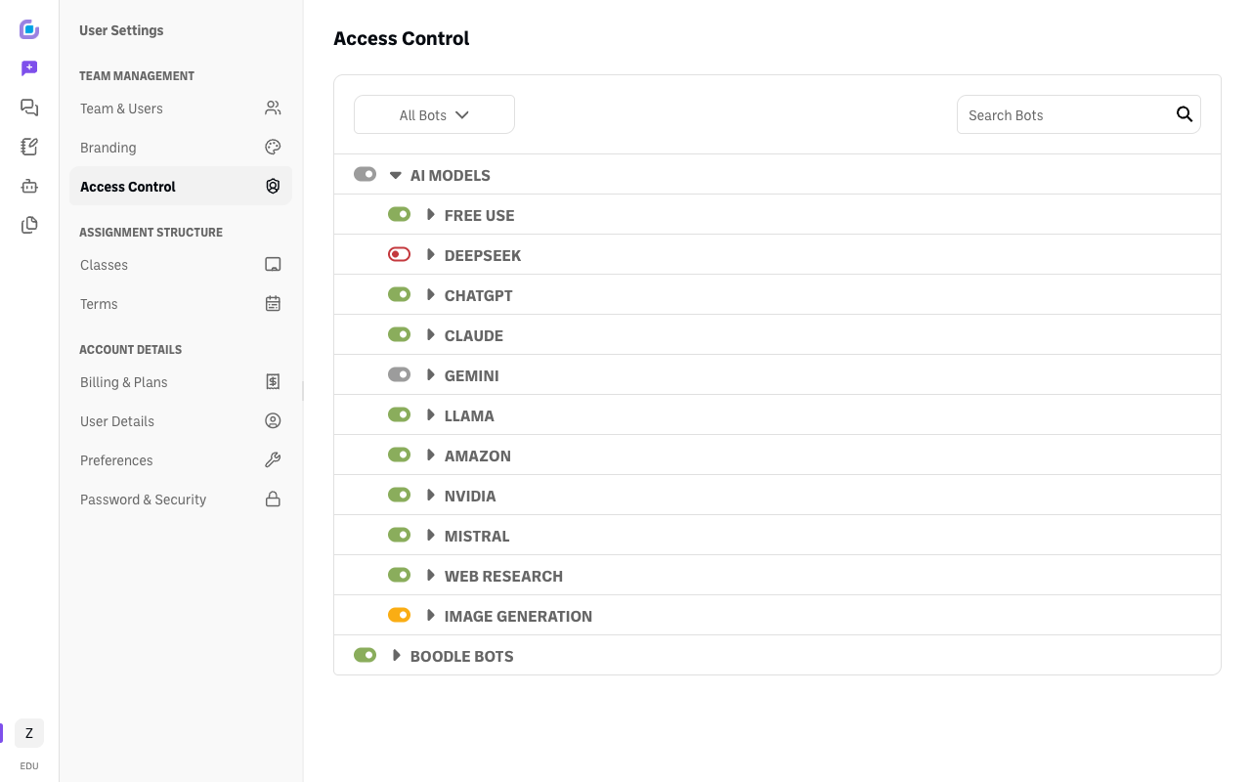Viewport: 1251px width, 782px height.
Task: Click the calendar icon beside Terms
Action: click(x=273, y=303)
